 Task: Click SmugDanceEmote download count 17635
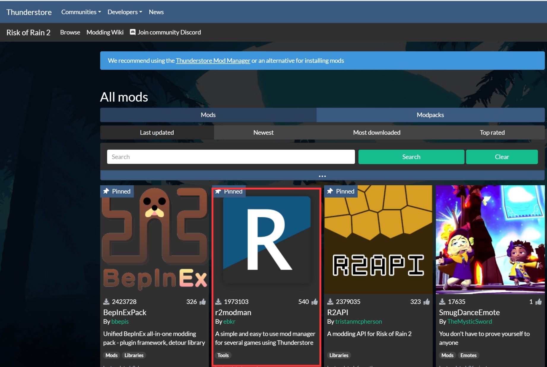[x=456, y=302]
